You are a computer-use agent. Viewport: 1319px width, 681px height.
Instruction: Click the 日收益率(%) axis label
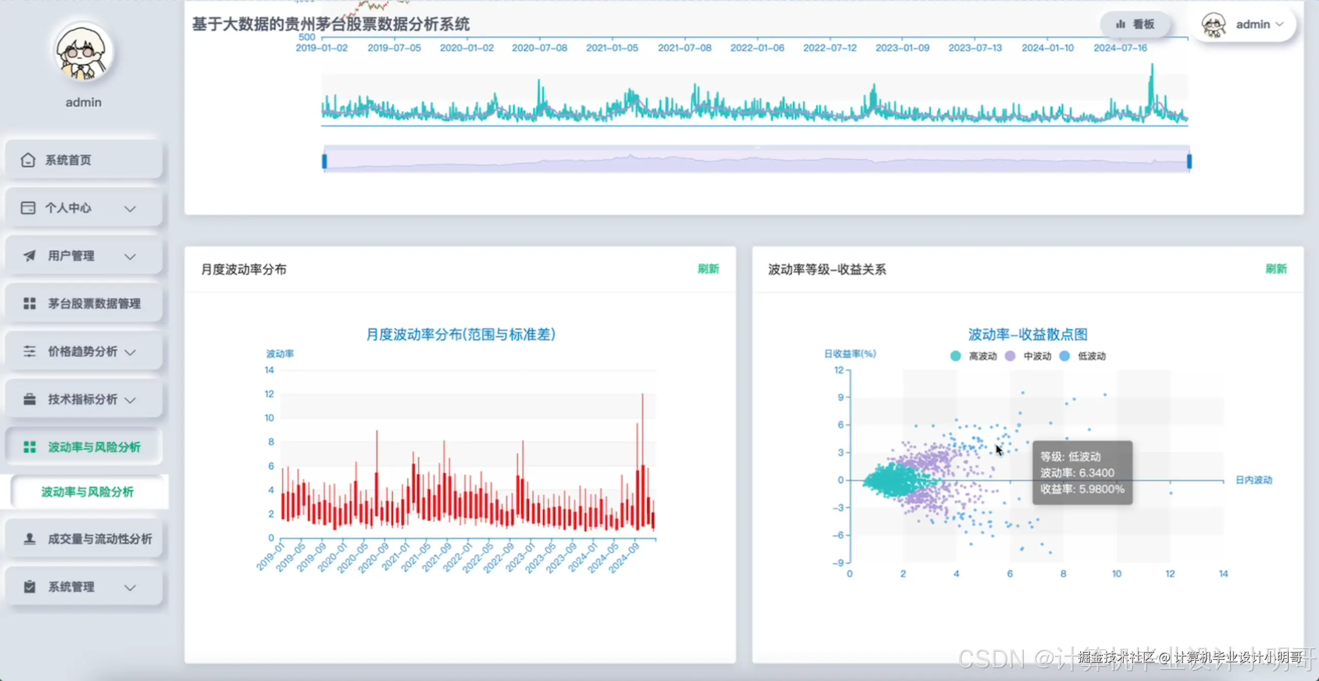[850, 354]
